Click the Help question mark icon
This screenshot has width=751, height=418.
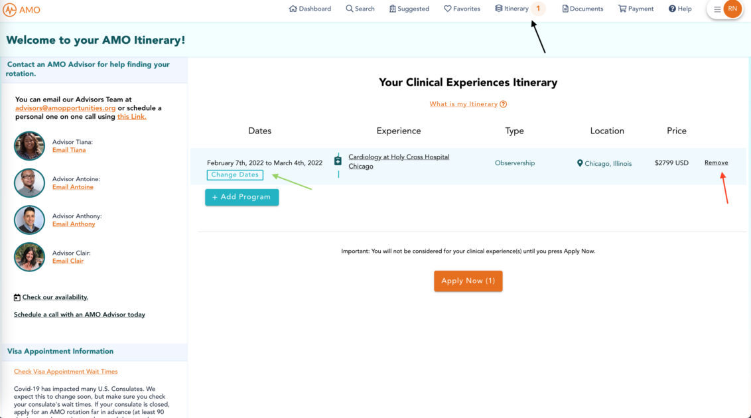coord(672,9)
